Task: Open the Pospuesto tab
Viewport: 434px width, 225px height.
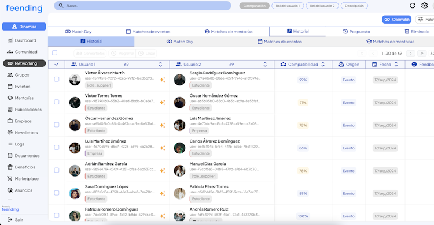Action: click(x=356, y=32)
